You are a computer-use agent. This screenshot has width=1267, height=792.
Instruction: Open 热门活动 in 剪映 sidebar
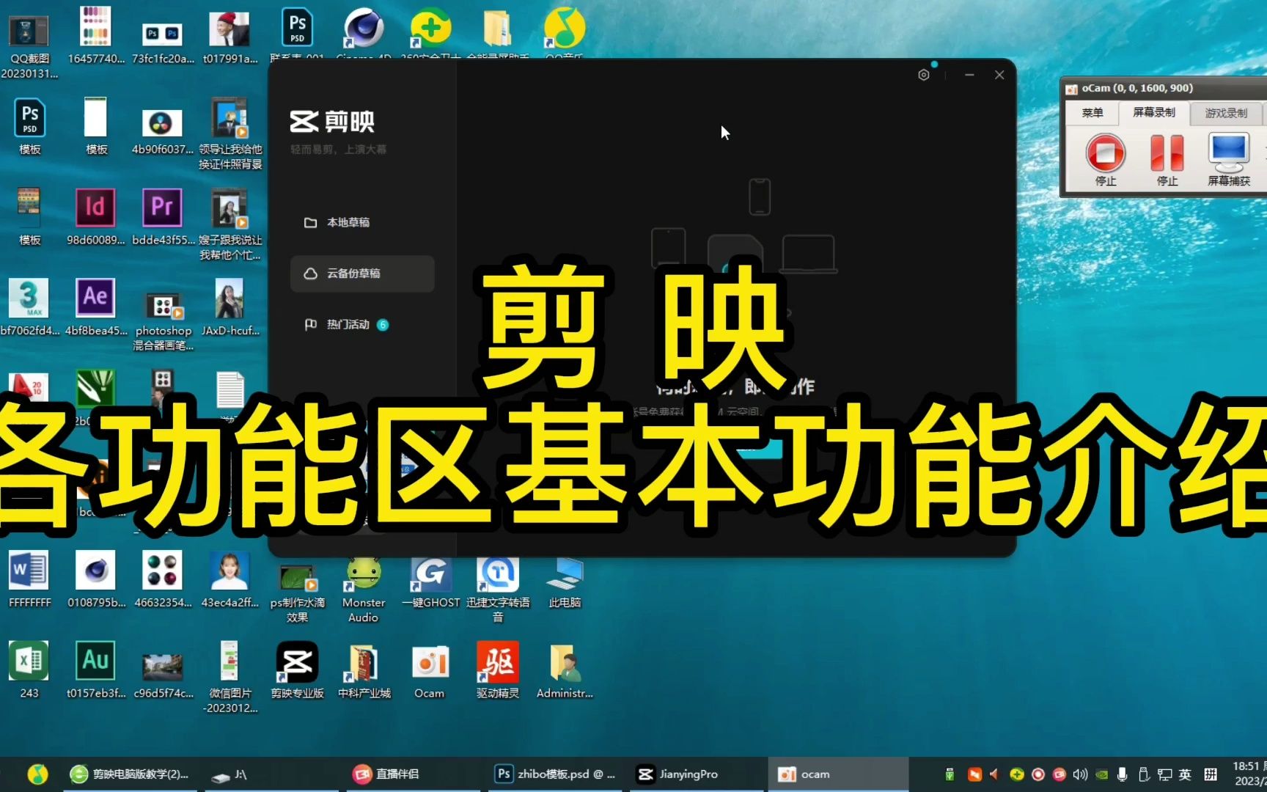coord(346,324)
